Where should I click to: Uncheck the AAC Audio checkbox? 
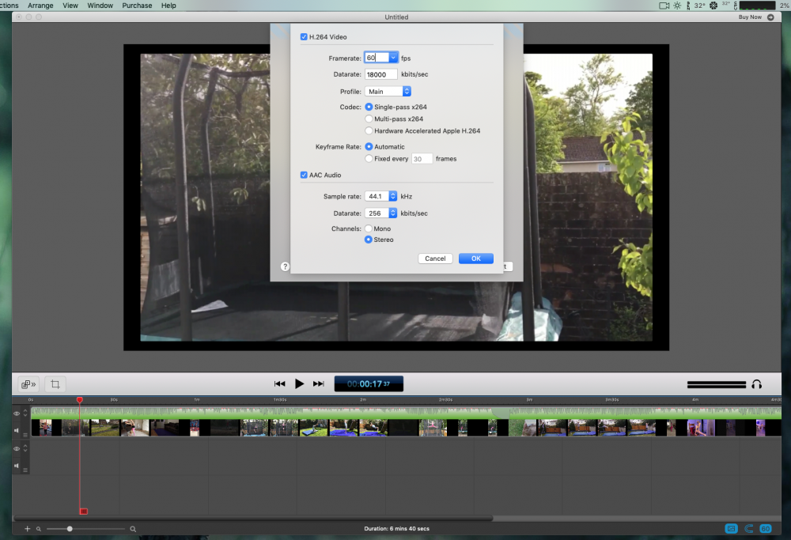pos(304,175)
